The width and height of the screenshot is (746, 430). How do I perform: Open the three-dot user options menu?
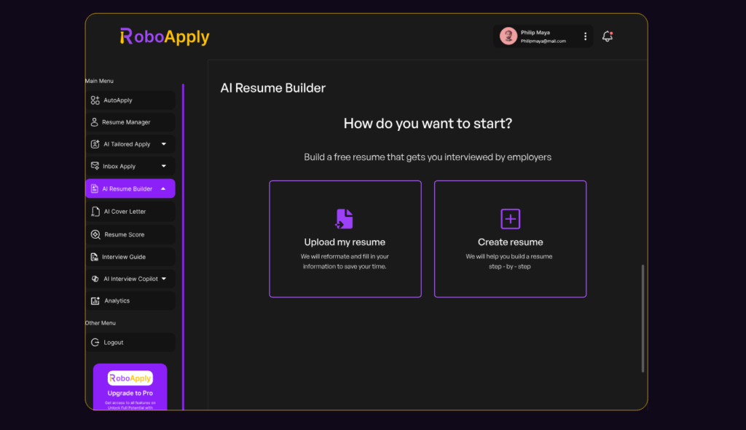click(x=585, y=36)
